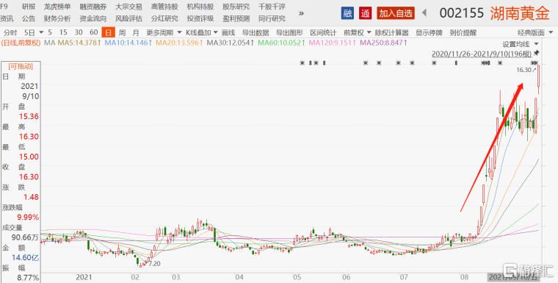Click the pin icon beside date range
Viewport: 558px width, 283px height.
point(537,53)
